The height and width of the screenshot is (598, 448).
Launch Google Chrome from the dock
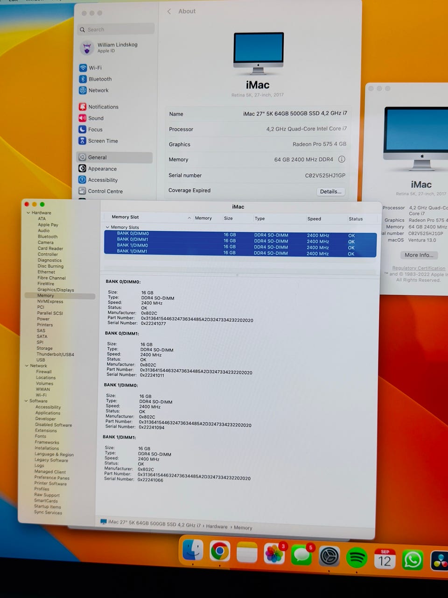(220, 552)
